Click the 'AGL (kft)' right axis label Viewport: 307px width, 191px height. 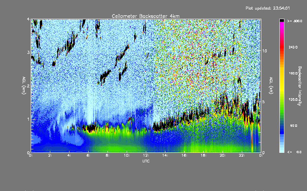[x=271, y=86]
